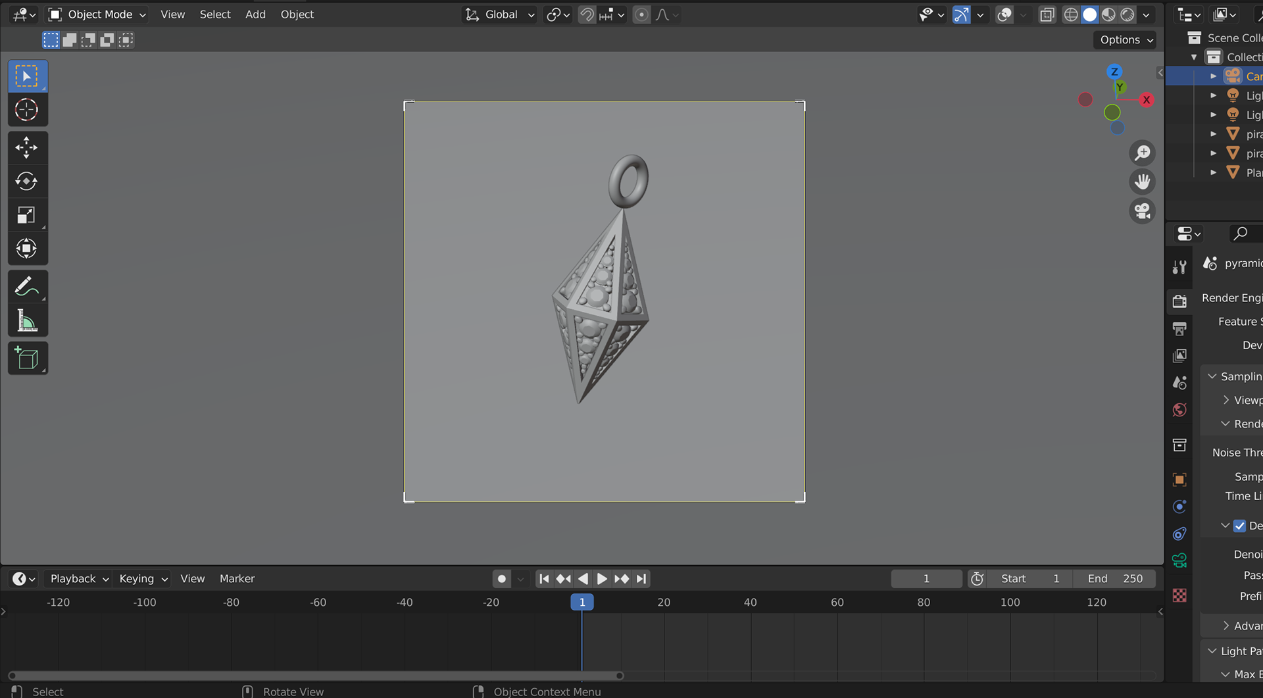Open the Output properties printer tab

(1179, 328)
